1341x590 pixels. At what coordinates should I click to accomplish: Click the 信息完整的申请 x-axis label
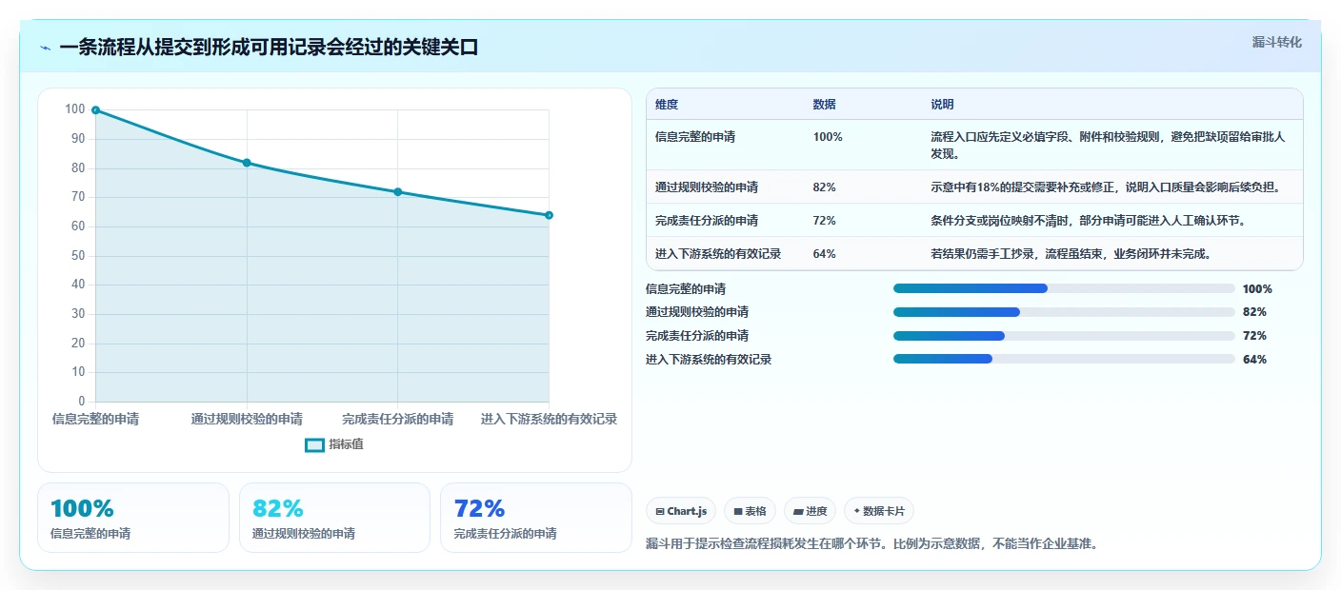(x=95, y=419)
